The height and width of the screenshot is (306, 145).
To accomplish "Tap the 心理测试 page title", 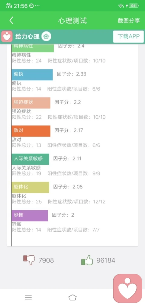I will (x=72, y=21).
